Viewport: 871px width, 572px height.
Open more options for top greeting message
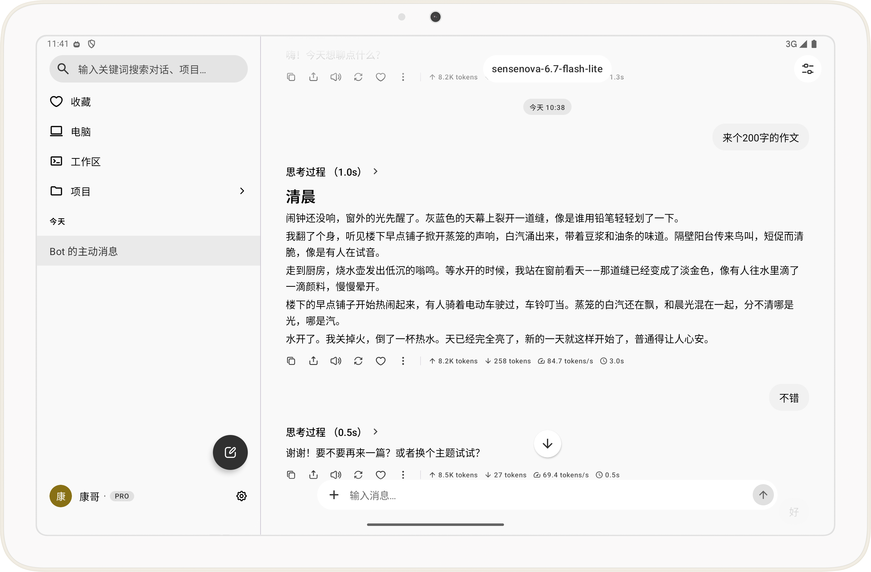click(403, 77)
